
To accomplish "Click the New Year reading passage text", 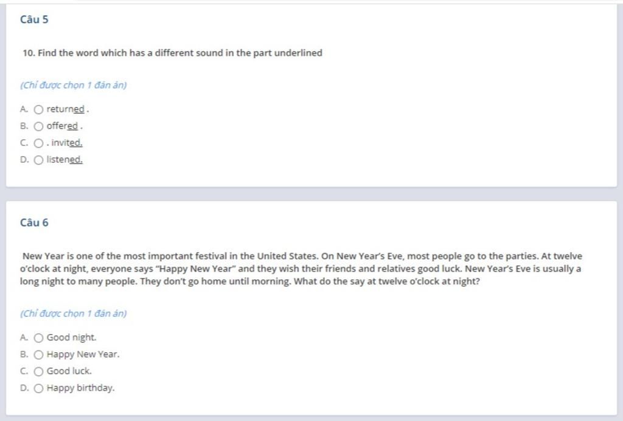I will click(x=301, y=269).
